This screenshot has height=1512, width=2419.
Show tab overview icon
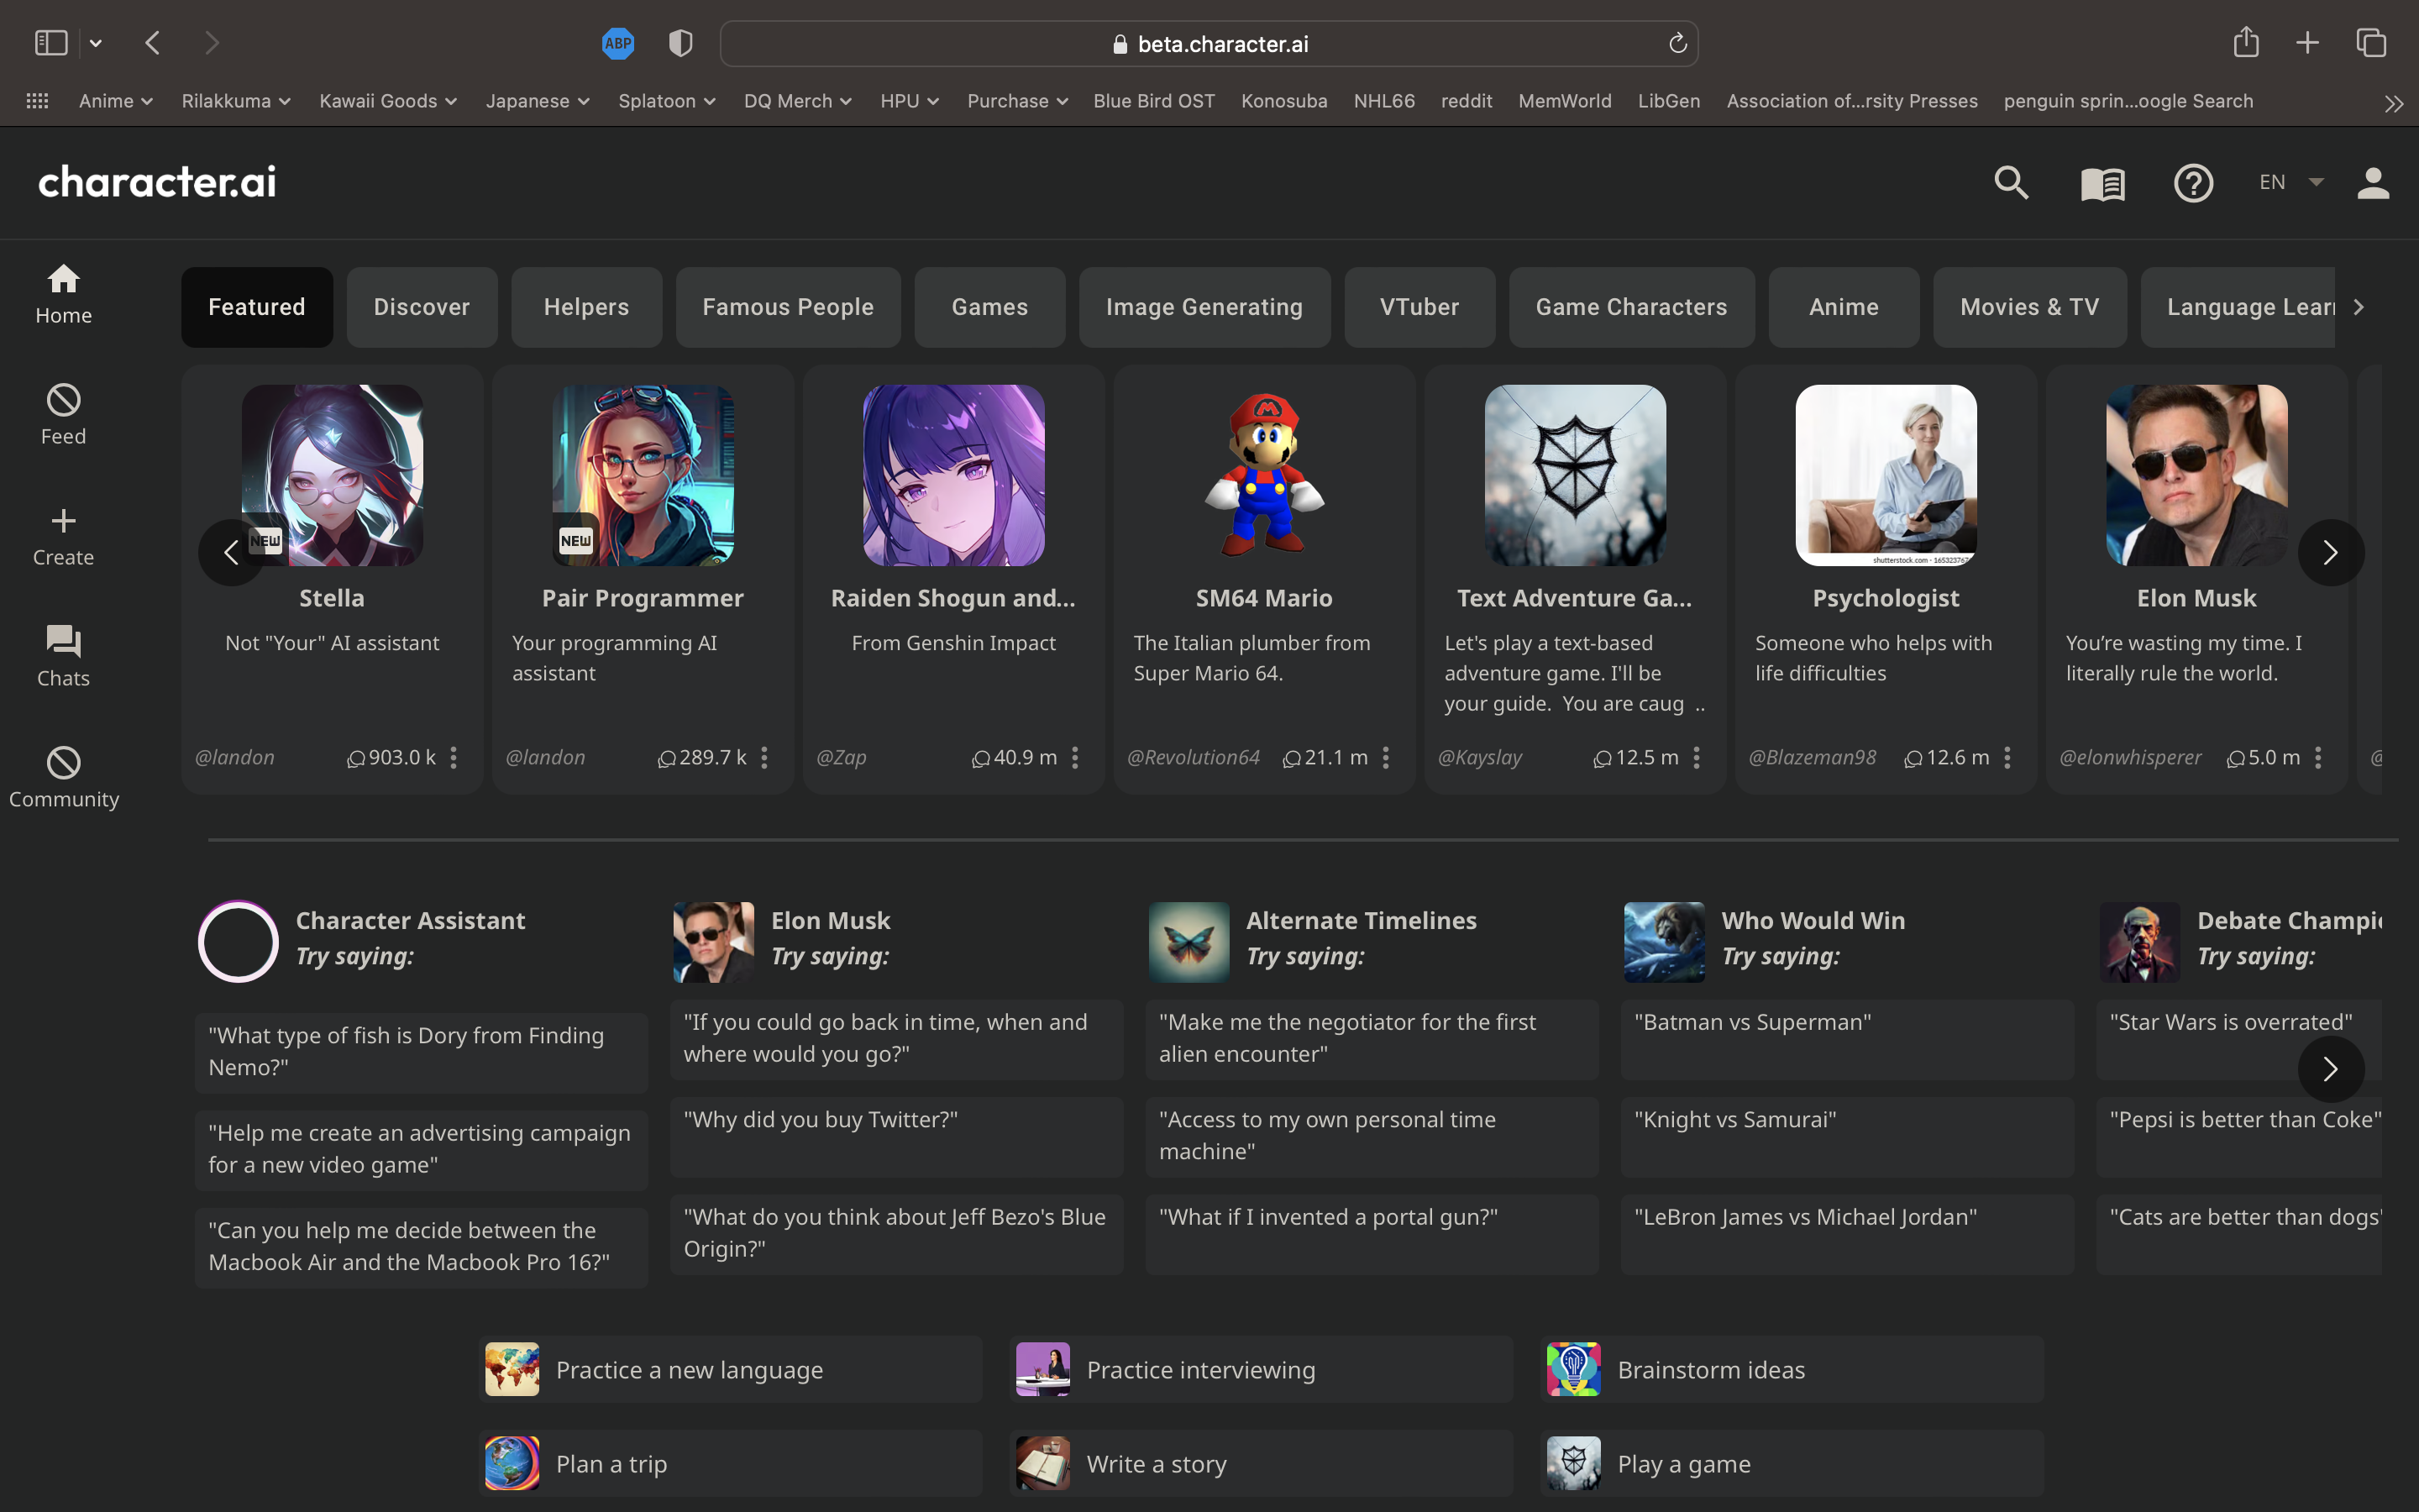click(x=2371, y=42)
